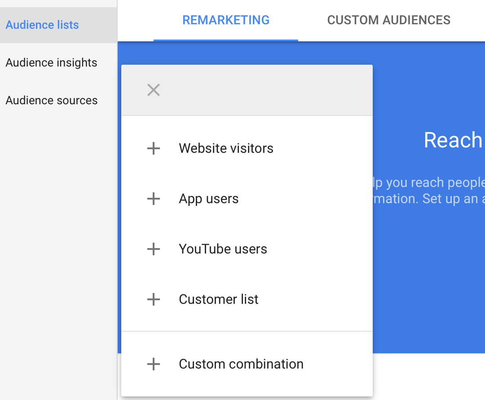This screenshot has height=400, width=485.
Task: Open Audience sources in the sidebar
Action: click(51, 100)
